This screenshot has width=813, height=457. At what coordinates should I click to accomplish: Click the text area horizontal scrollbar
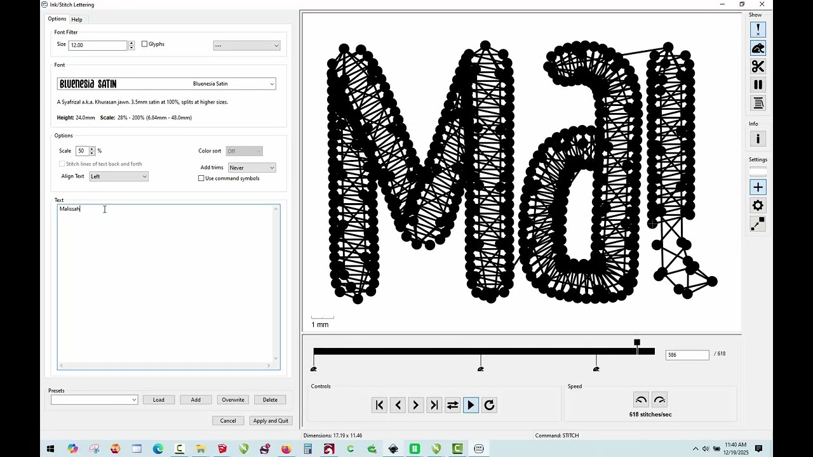pyautogui.click(x=166, y=366)
